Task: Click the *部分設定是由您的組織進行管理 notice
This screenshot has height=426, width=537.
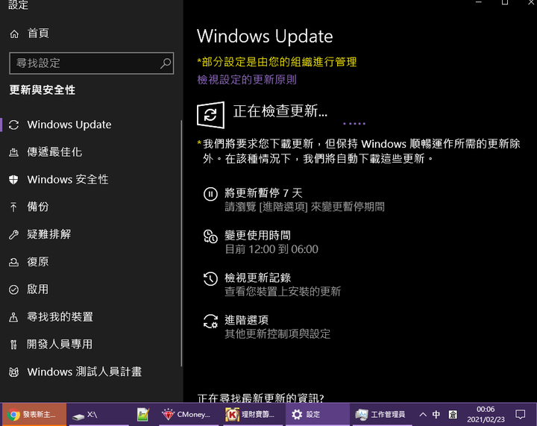Action: 277,62
